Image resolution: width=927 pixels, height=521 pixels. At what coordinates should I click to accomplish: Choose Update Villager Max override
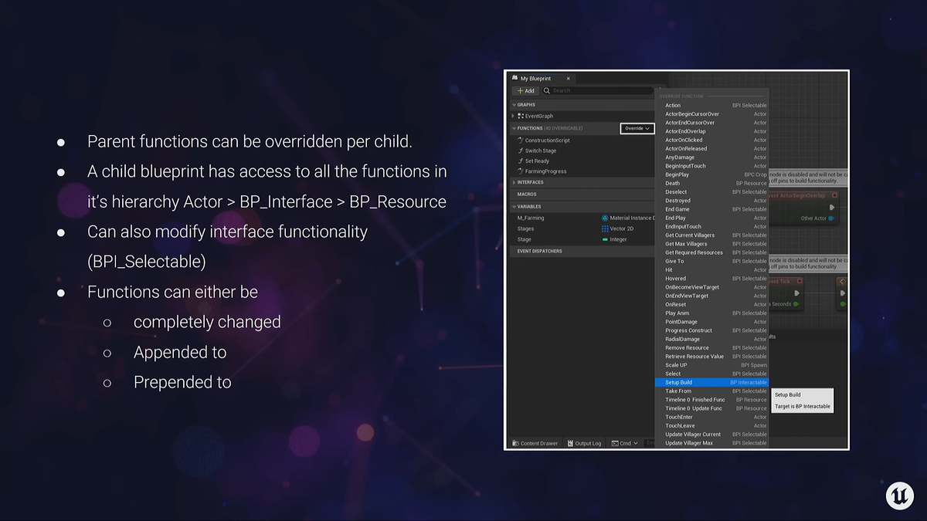tap(711, 443)
